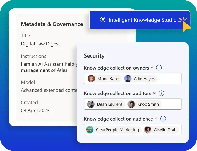
Task: Select Giselle Grah's avatar
Action: click(148, 130)
